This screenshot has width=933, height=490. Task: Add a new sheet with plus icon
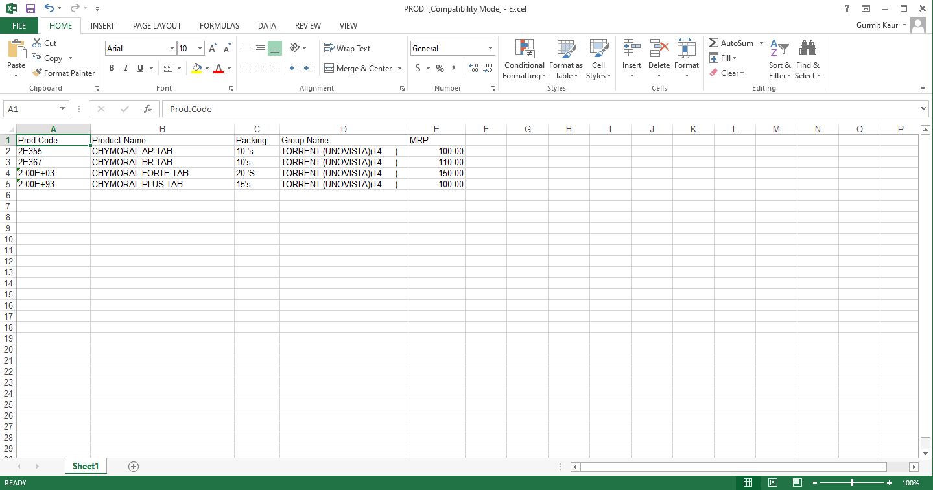pos(134,466)
